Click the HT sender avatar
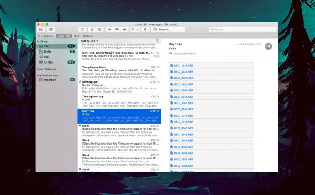This screenshot has width=315, height=195. [x=268, y=46]
